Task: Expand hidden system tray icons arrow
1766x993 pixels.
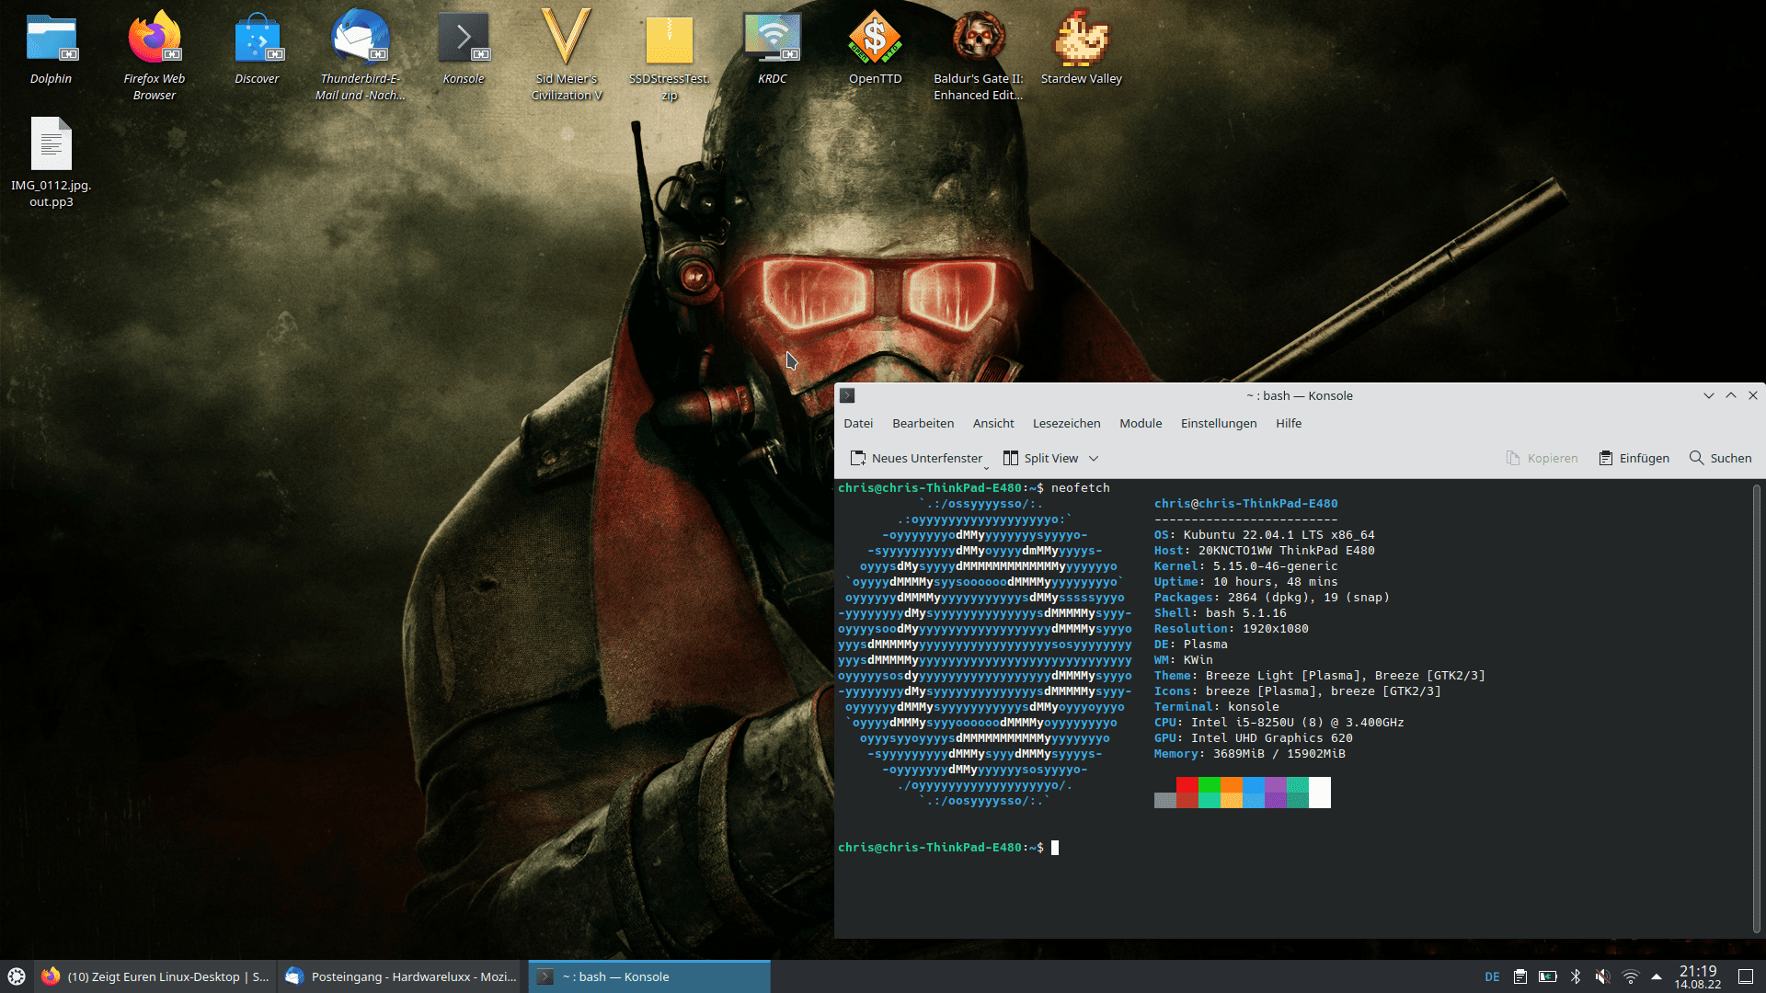Action: point(1657,976)
